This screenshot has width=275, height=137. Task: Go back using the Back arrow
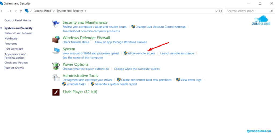coord(2,11)
